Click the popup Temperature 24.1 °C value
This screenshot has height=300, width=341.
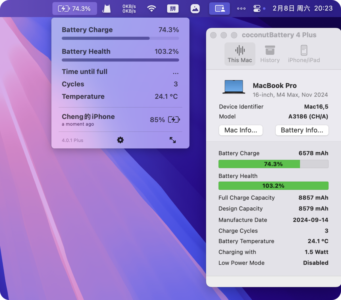166,97
